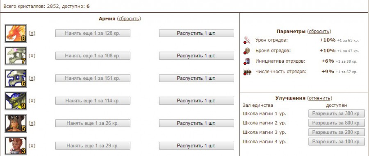Cancel upgrades with the отменить link
The height and width of the screenshot is (156, 369).
coord(320,98)
